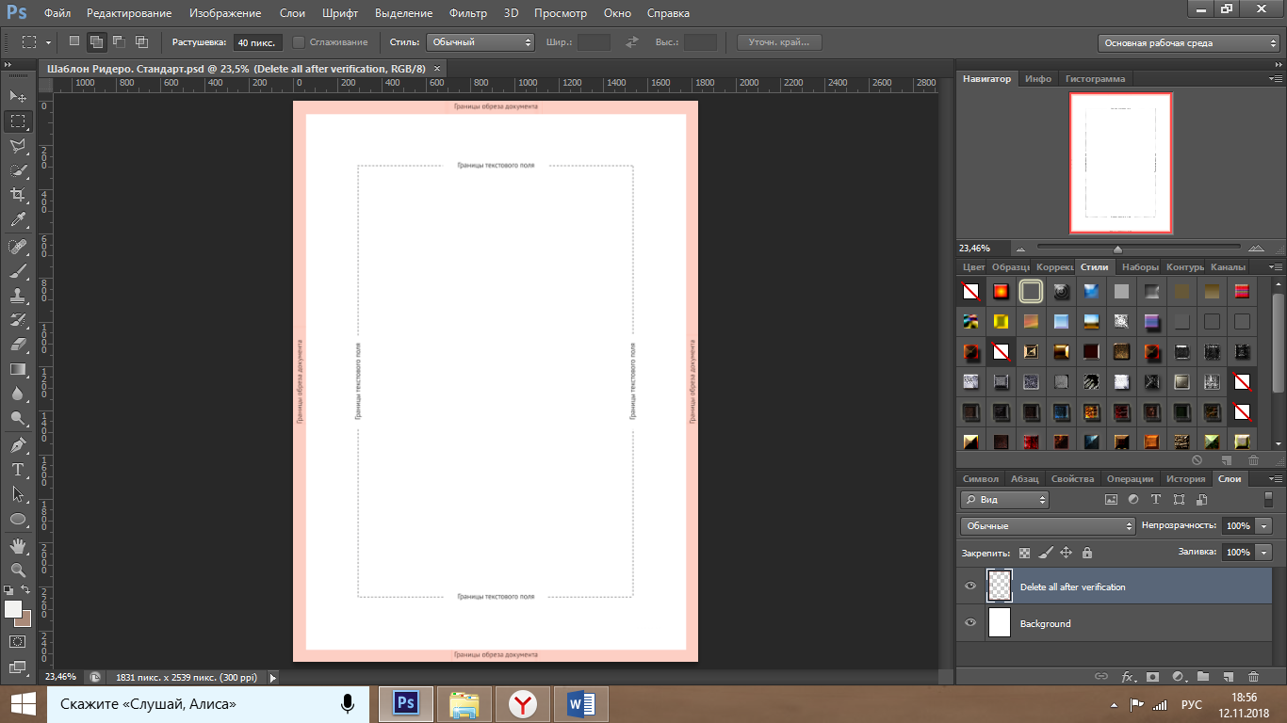Viewport: 1287px width, 723px height.
Task: Open the layer blend mode dropdown
Action: point(1048,526)
